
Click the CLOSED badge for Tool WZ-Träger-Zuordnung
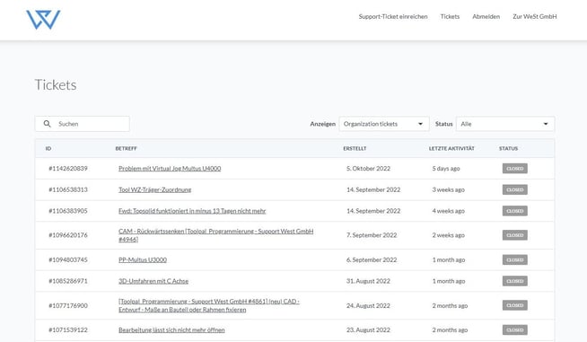pos(515,189)
